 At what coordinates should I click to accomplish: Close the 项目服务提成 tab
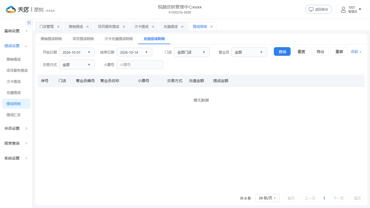pyautogui.click(x=124, y=27)
